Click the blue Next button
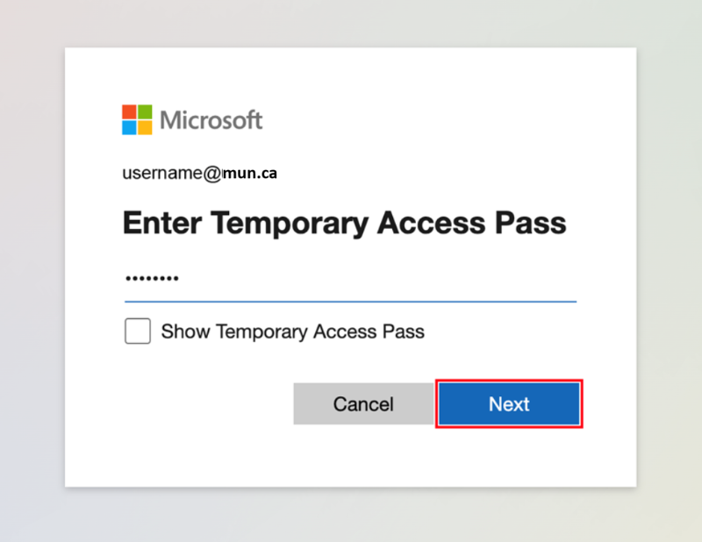Viewport: 702px width, 542px height. 509,403
